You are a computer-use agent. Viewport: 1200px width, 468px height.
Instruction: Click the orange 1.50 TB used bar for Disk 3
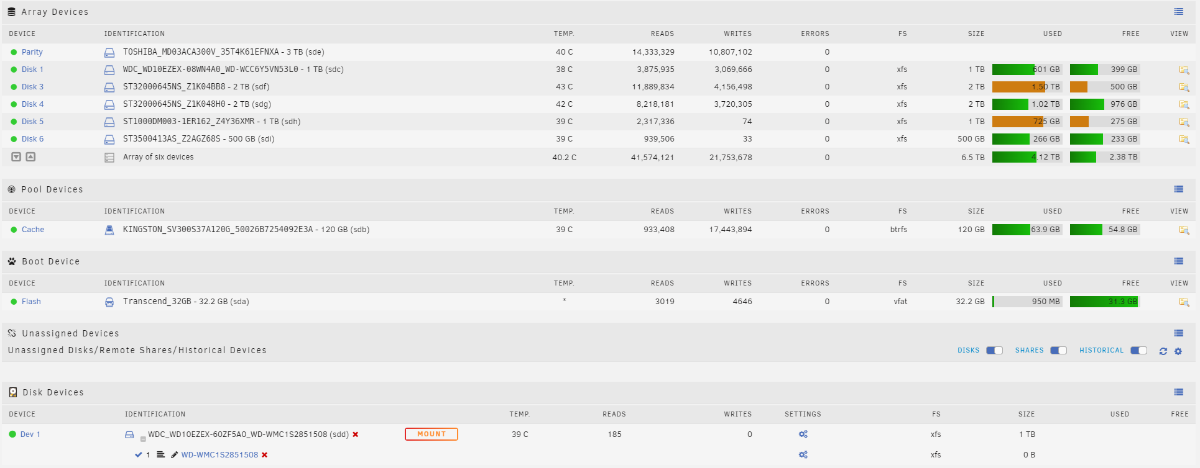(1027, 87)
